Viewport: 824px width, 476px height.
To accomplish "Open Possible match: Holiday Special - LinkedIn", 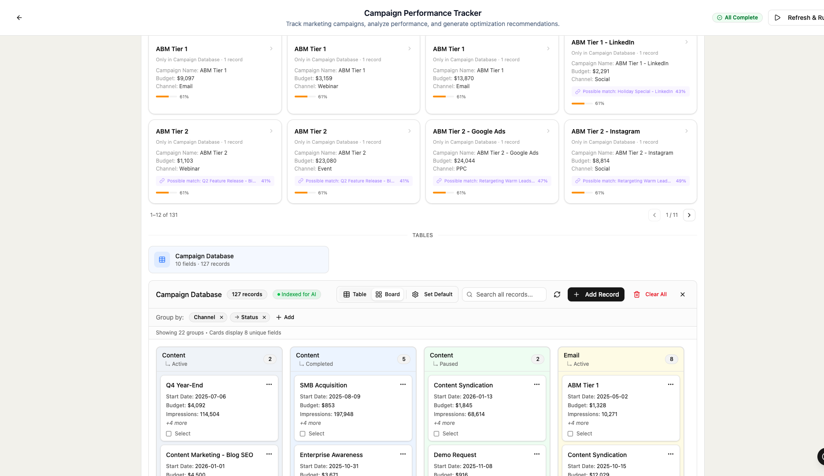I will coord(630,91).
